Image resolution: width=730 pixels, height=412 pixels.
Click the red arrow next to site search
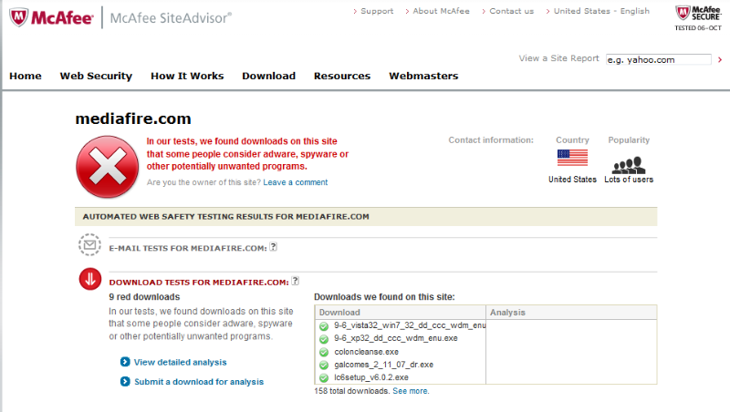click(x=720, y=59)
